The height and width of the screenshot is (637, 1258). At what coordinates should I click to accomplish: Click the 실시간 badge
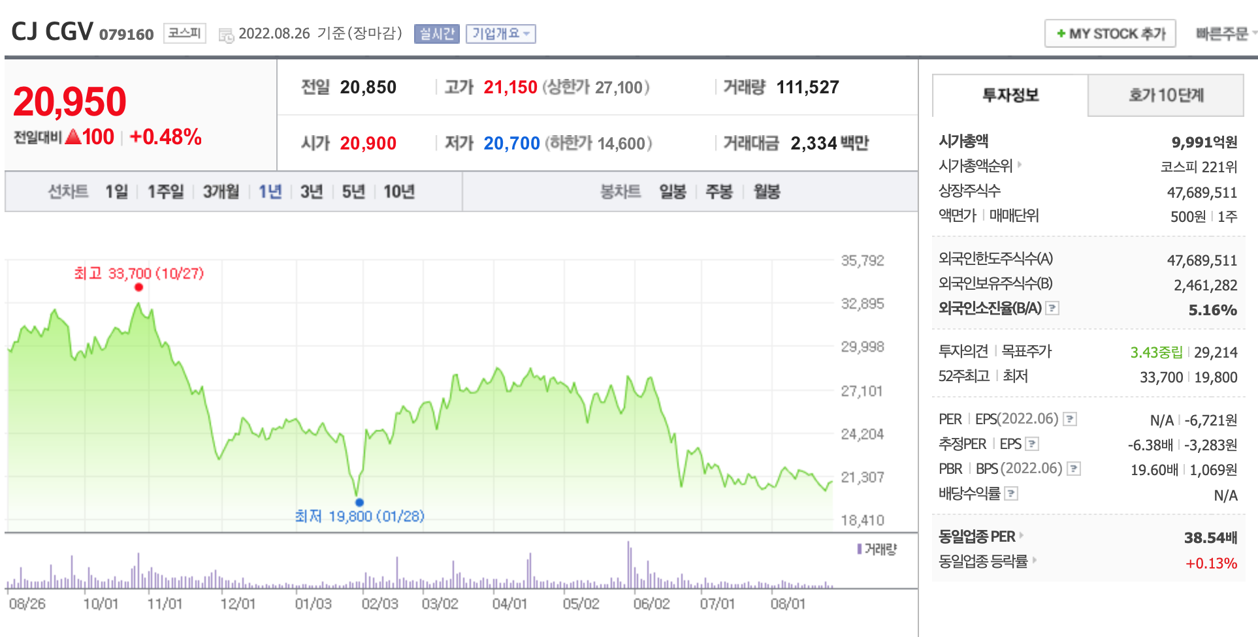[x=437, y=34]
